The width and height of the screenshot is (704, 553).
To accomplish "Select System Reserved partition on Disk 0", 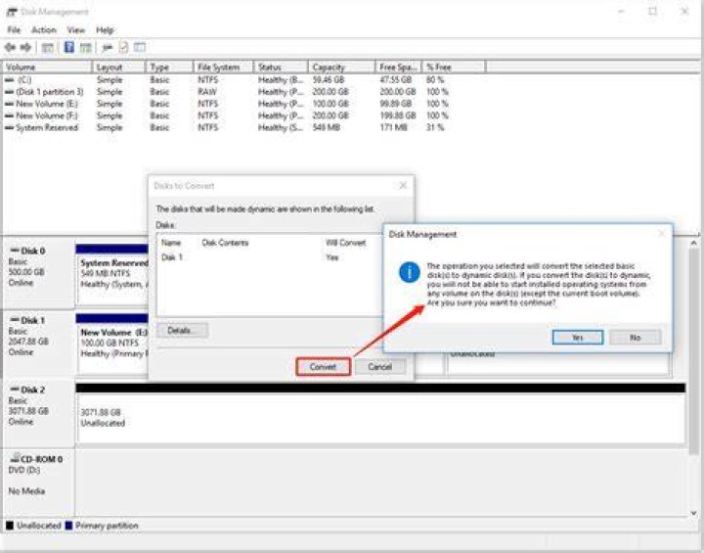I will click(112, 274).
